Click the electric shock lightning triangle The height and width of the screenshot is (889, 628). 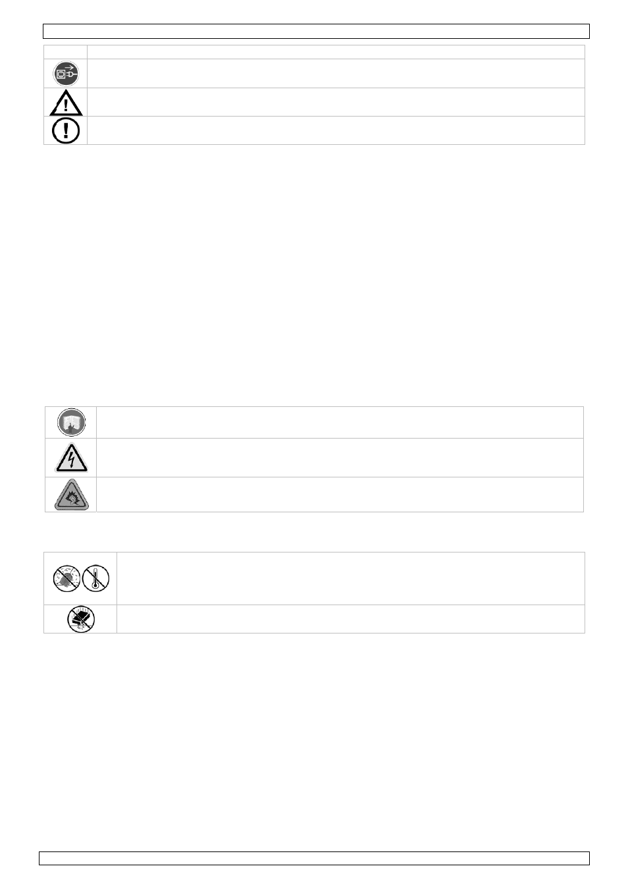71,458
